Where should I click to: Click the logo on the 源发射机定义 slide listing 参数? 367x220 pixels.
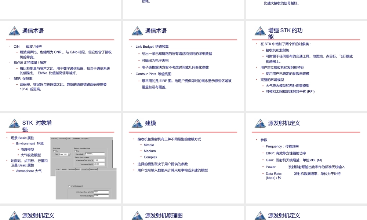tap(260, 123)
